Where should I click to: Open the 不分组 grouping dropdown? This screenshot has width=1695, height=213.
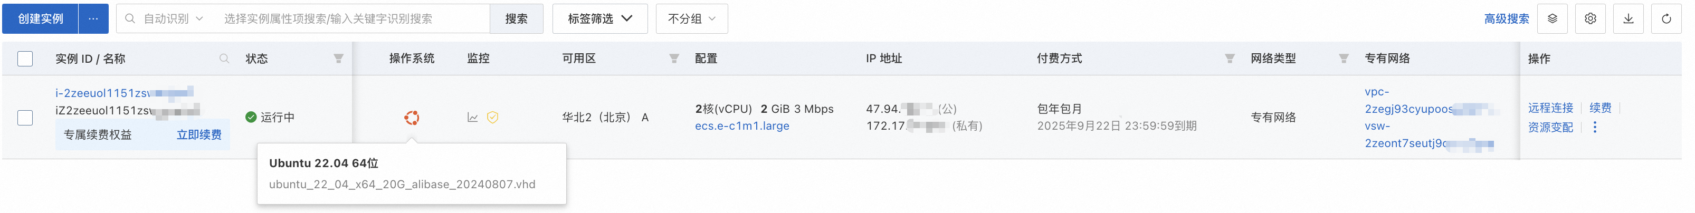point(691,19)
